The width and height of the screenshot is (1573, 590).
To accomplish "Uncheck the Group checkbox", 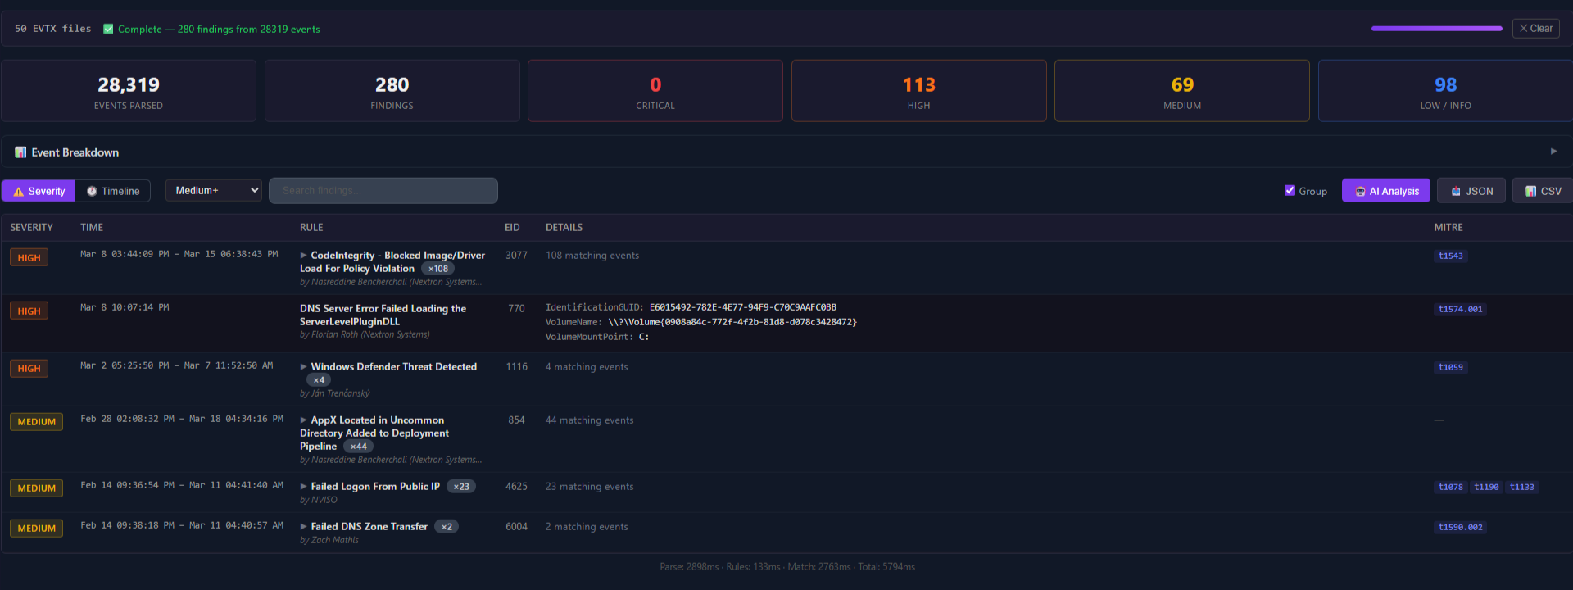I will tap(1290, 190).
